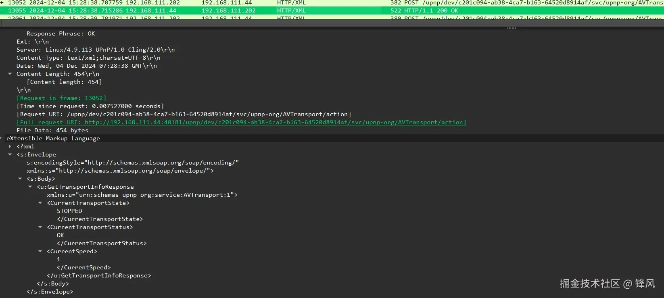Select the </CurrentTransportState> closing tag

(100, 219)
